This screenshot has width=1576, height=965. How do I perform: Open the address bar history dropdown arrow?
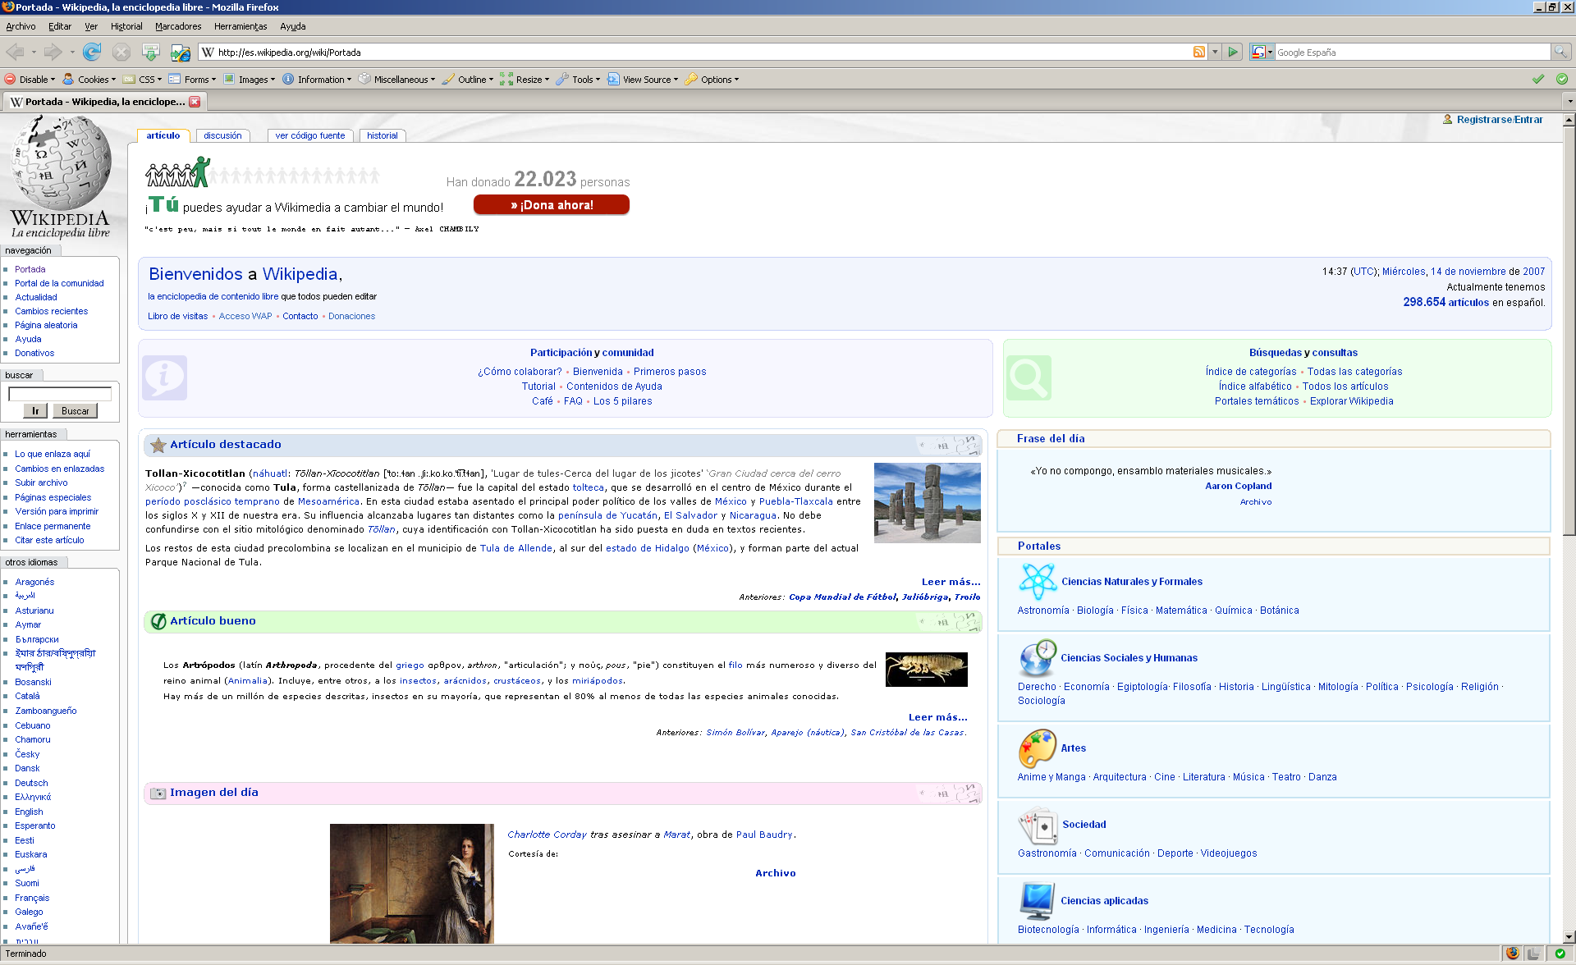point(1215,53)
